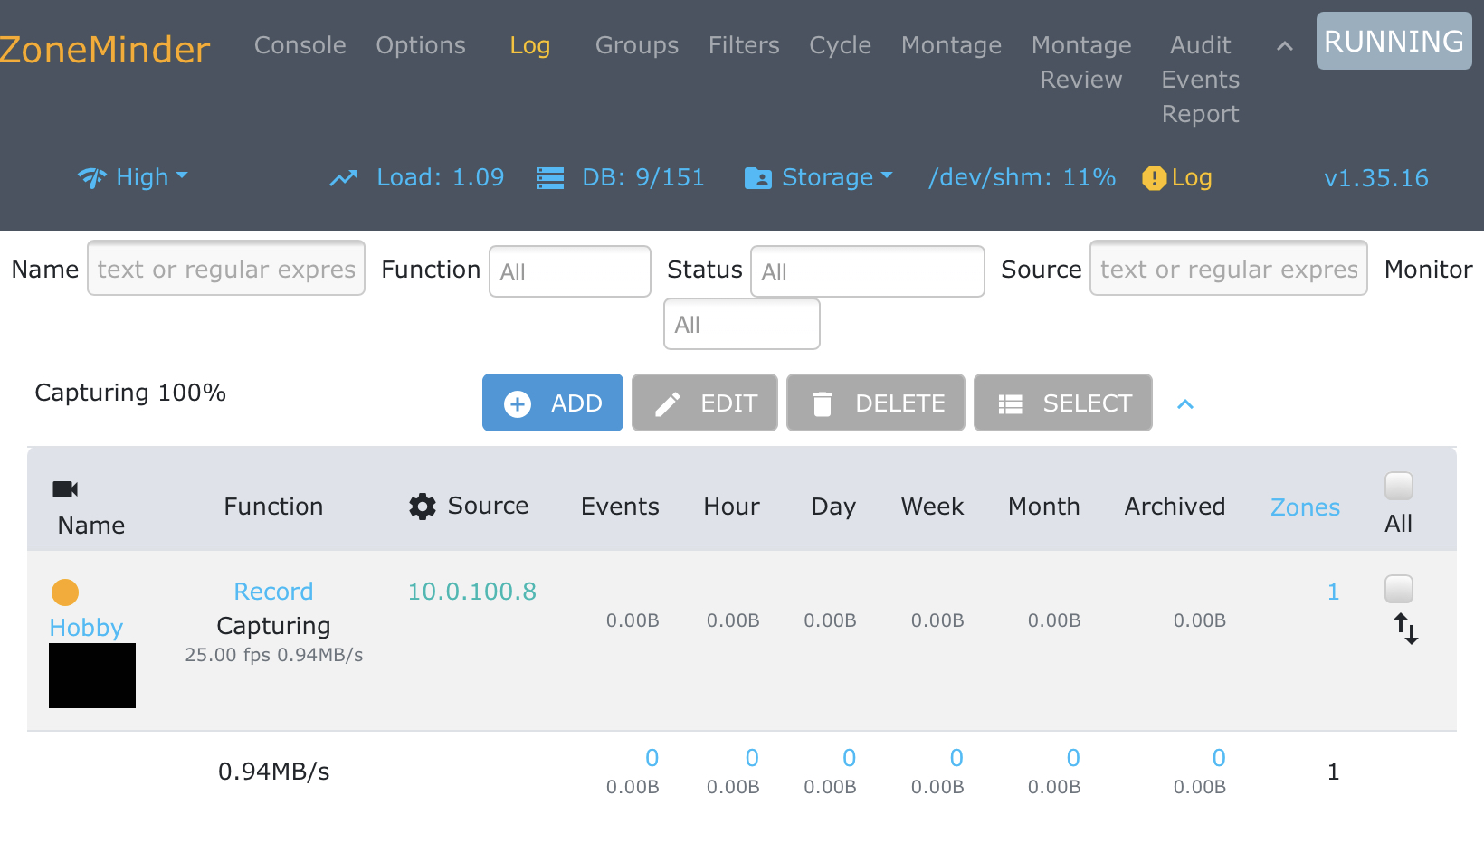Click the Storage folder icon

[758, 178]
